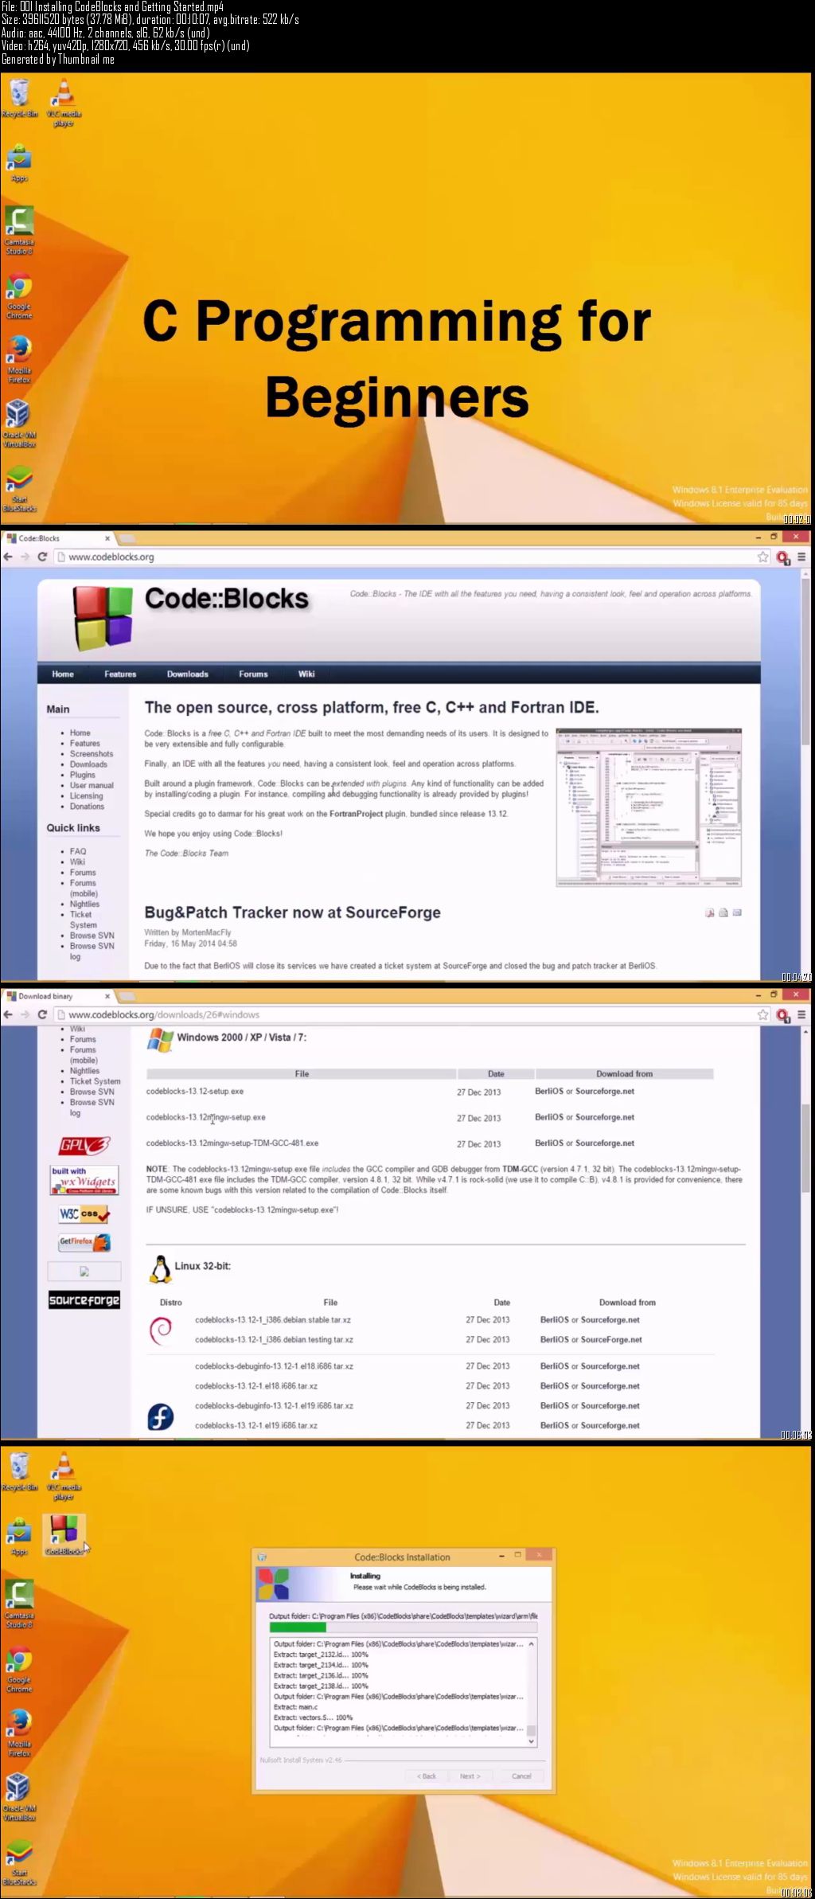Click the FortranProject link in the homepage text

click(356, 814)
